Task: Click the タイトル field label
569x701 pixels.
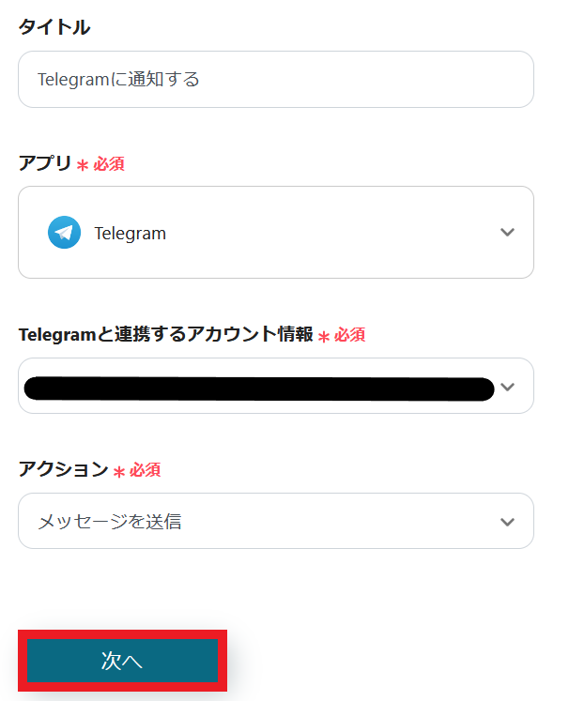Action: point(54,27)
